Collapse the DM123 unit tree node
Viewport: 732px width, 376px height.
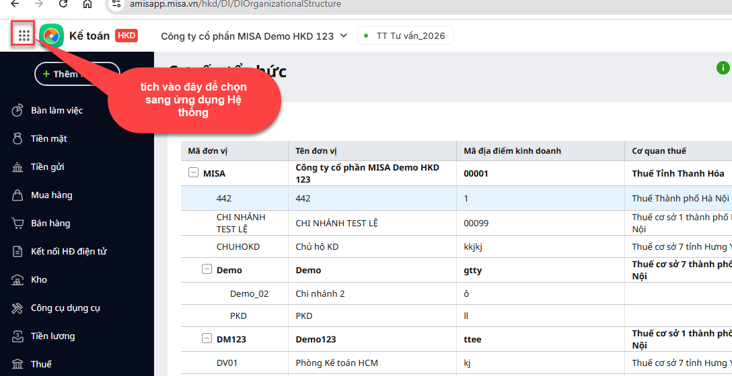207,339
